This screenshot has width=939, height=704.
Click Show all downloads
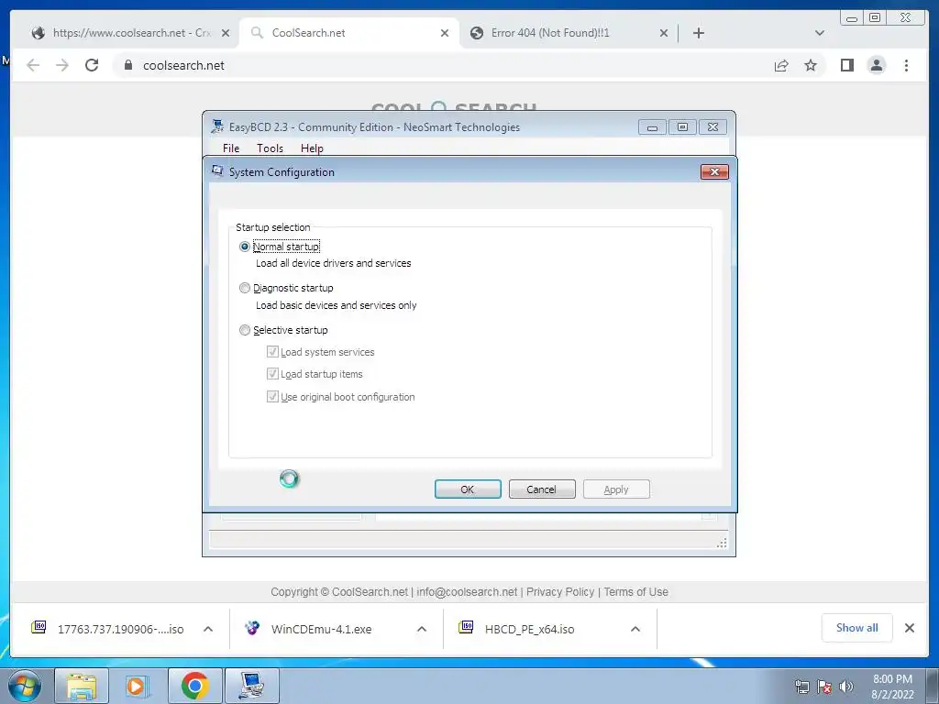tap(857, 627)
